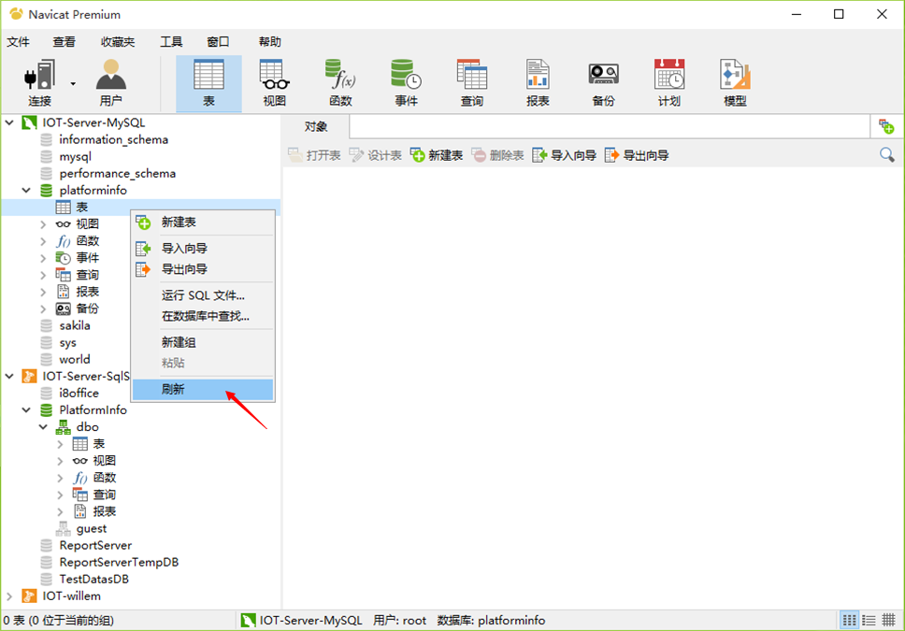Click the IOT-Server-MySQL icon in status bar

pyautogui.click(x=248, y=621)
